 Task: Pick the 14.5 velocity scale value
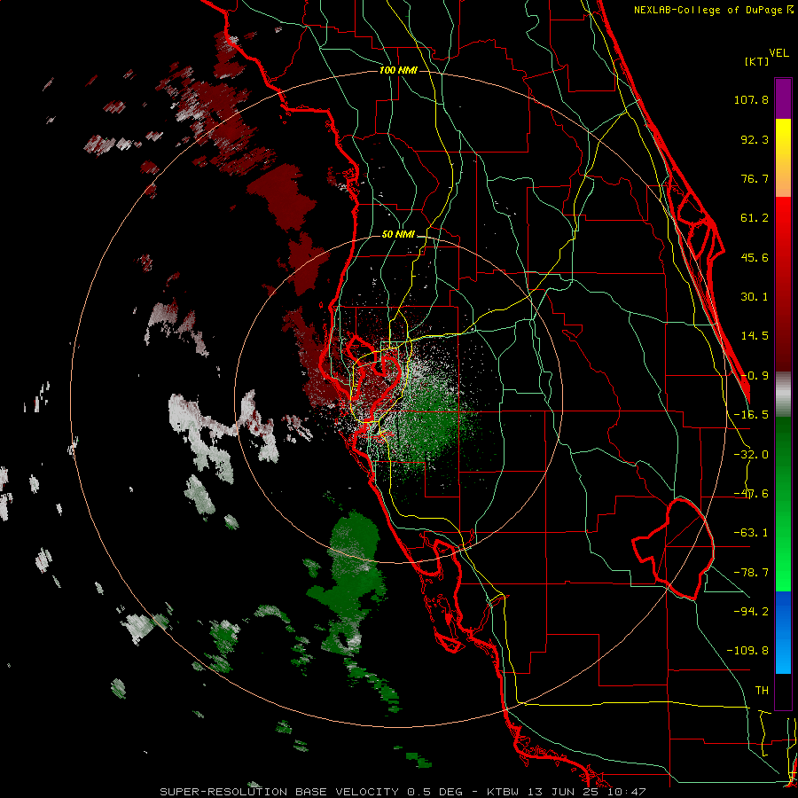(x=755, y=336)
